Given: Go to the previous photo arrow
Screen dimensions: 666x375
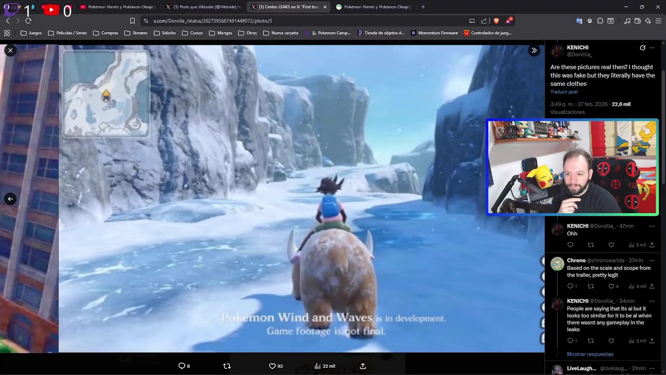Looking at the screenshot, I should (10, 199).
